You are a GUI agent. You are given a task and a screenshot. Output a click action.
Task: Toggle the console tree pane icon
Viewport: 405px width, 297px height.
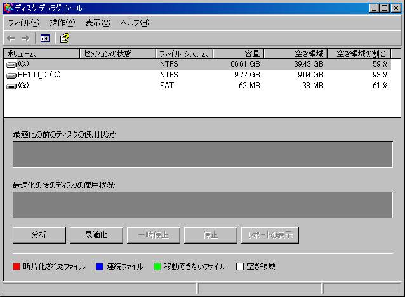[x=44, y=39]
